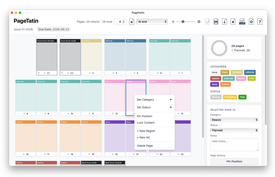The width and height of the screenshot is (275, 177).
Task: Select the Culture category tag
Action: 225,84
